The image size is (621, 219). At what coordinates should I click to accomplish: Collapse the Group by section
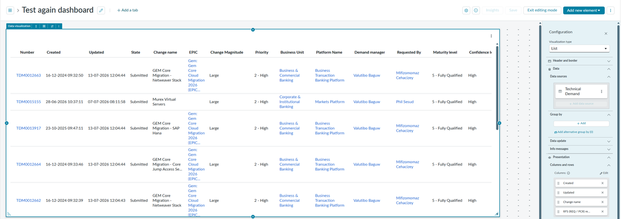pyautogui.click(x=609, y=115)
